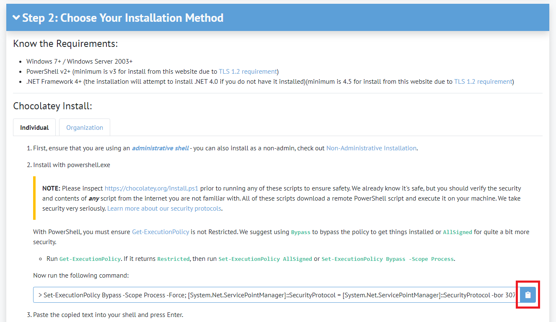Viewport: 556px width, 322px height.
Task: Click Now run the following command text
Action: [x=81, y=275]
